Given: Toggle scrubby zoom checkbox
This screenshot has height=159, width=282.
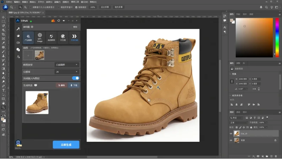Looking at the screenshot, I should click(x=76, y=7).
